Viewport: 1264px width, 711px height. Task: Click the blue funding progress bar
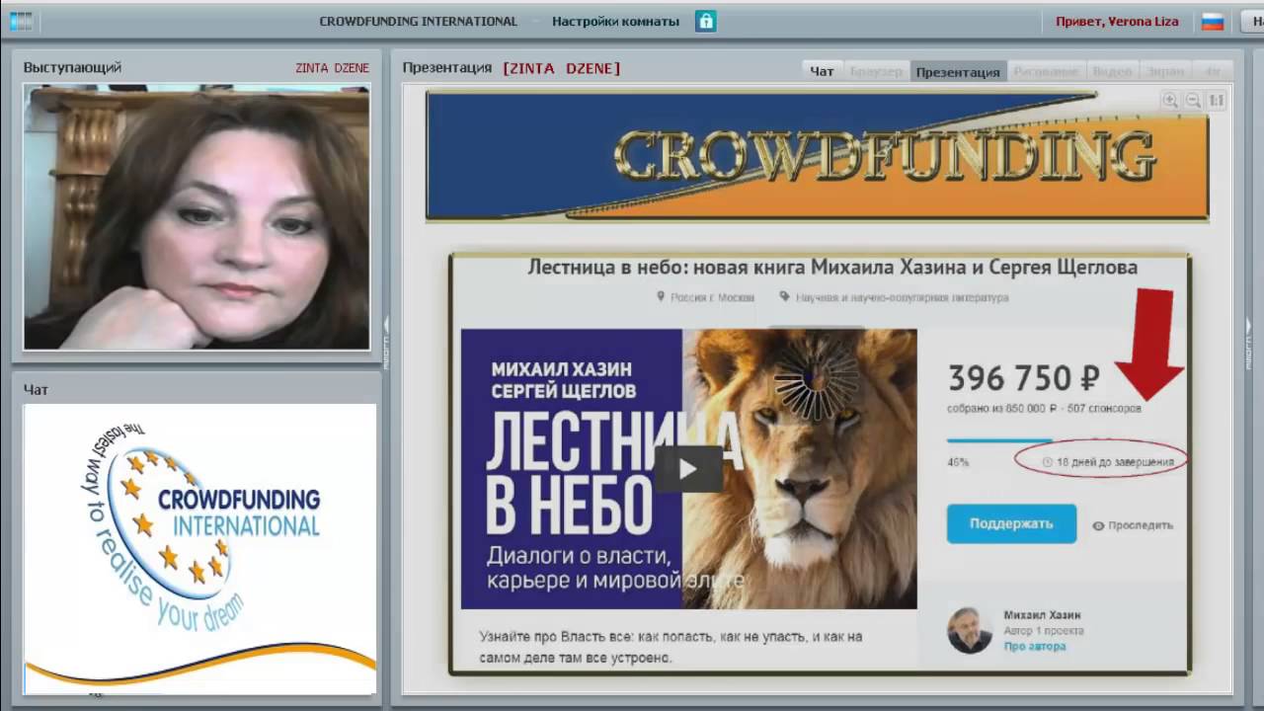998,440
